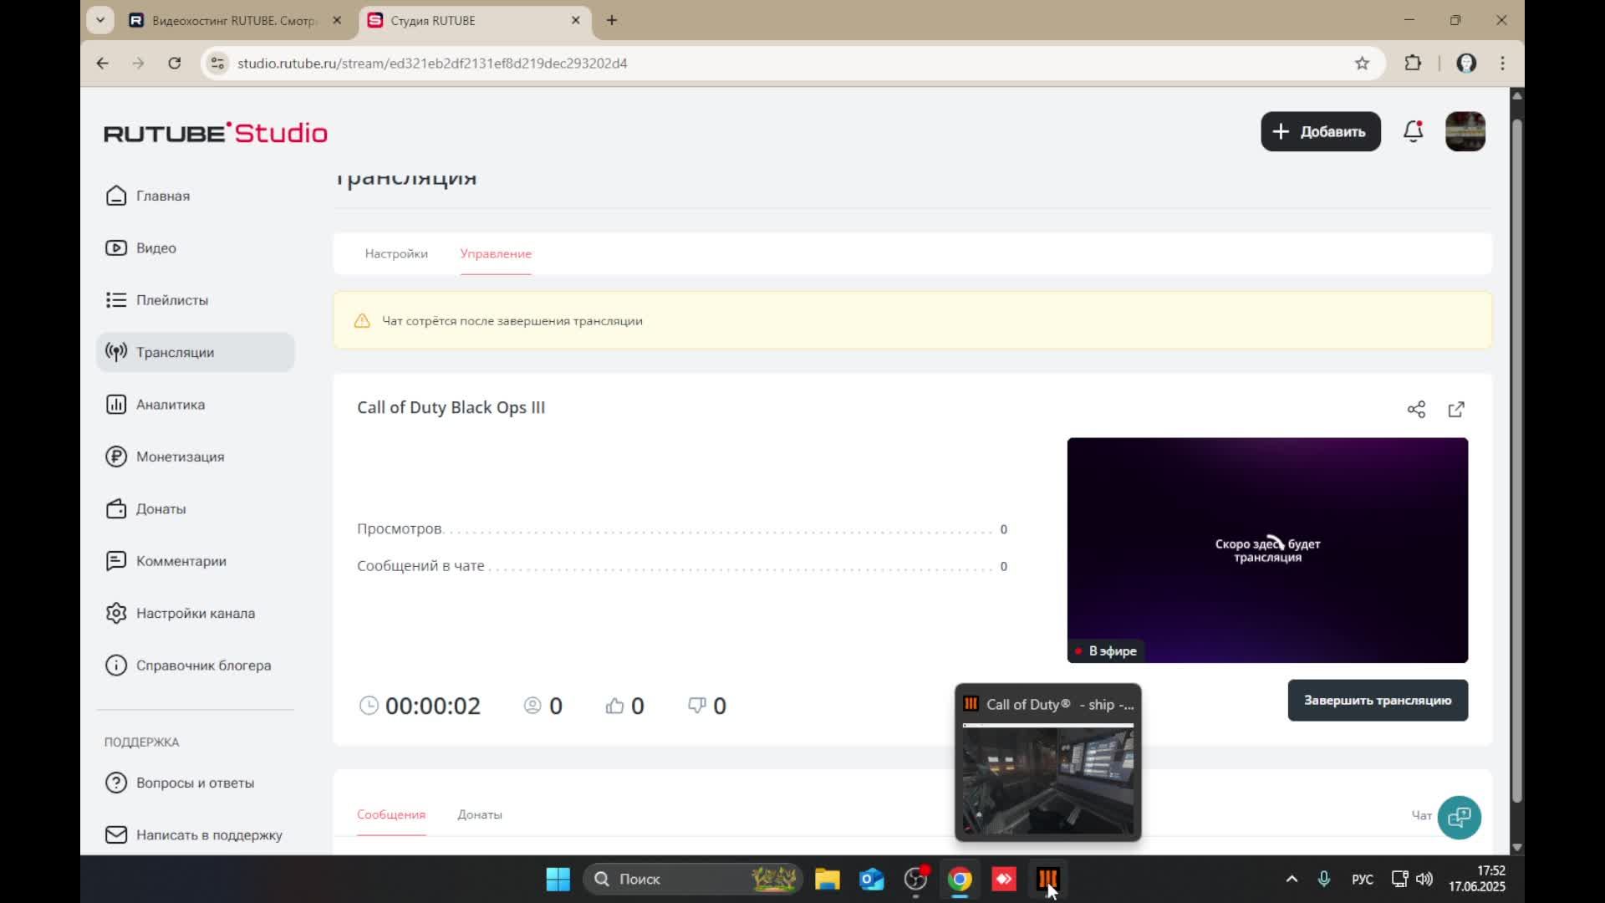Click the Добавить button
Image resolution: width=1605 pixels, height=903 pixels.
(x=1321, y=131)
